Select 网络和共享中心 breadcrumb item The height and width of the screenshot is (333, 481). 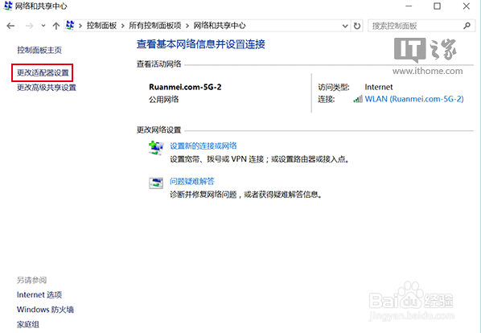click(x=220, y=26)
